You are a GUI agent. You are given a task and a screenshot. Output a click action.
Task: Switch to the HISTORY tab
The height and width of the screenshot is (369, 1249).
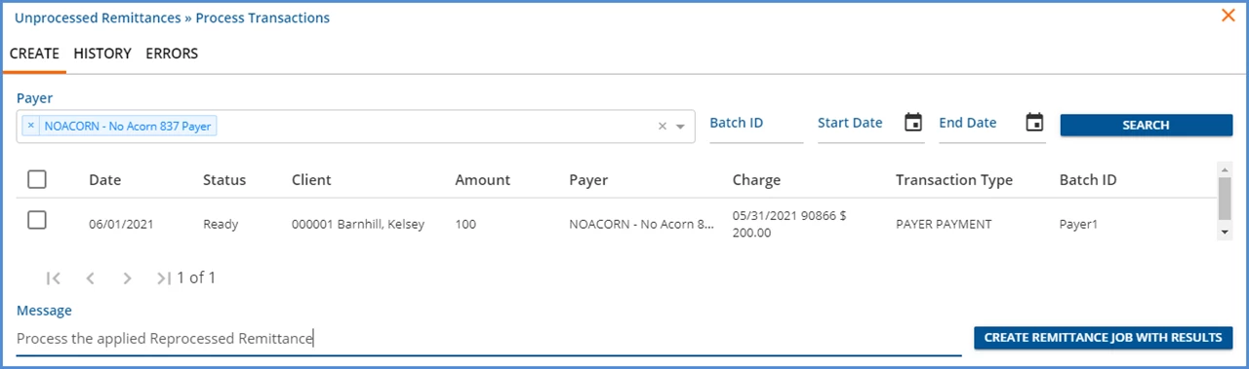pos(102,54)
